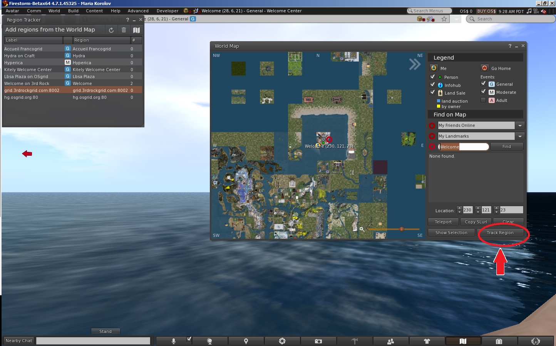Click the video camera media icon

point(536,11)
